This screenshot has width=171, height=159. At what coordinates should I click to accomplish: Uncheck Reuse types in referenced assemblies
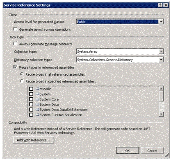point(15,67)
